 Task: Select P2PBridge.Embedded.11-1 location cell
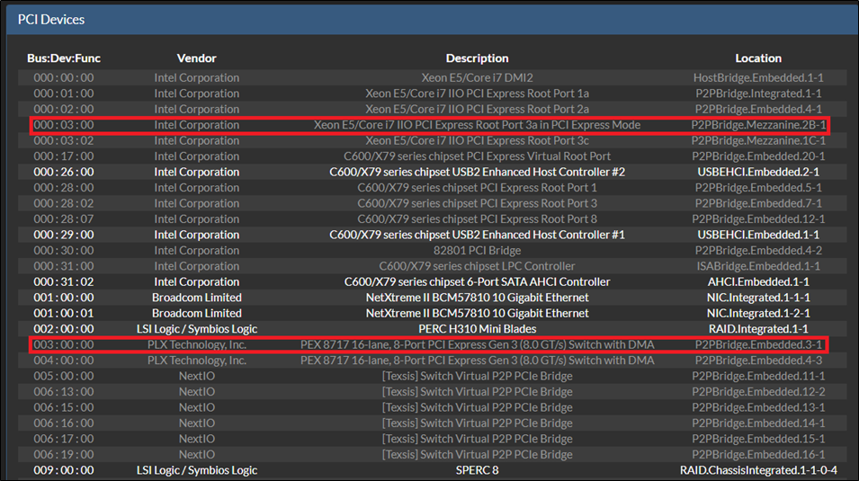point(758,377)
